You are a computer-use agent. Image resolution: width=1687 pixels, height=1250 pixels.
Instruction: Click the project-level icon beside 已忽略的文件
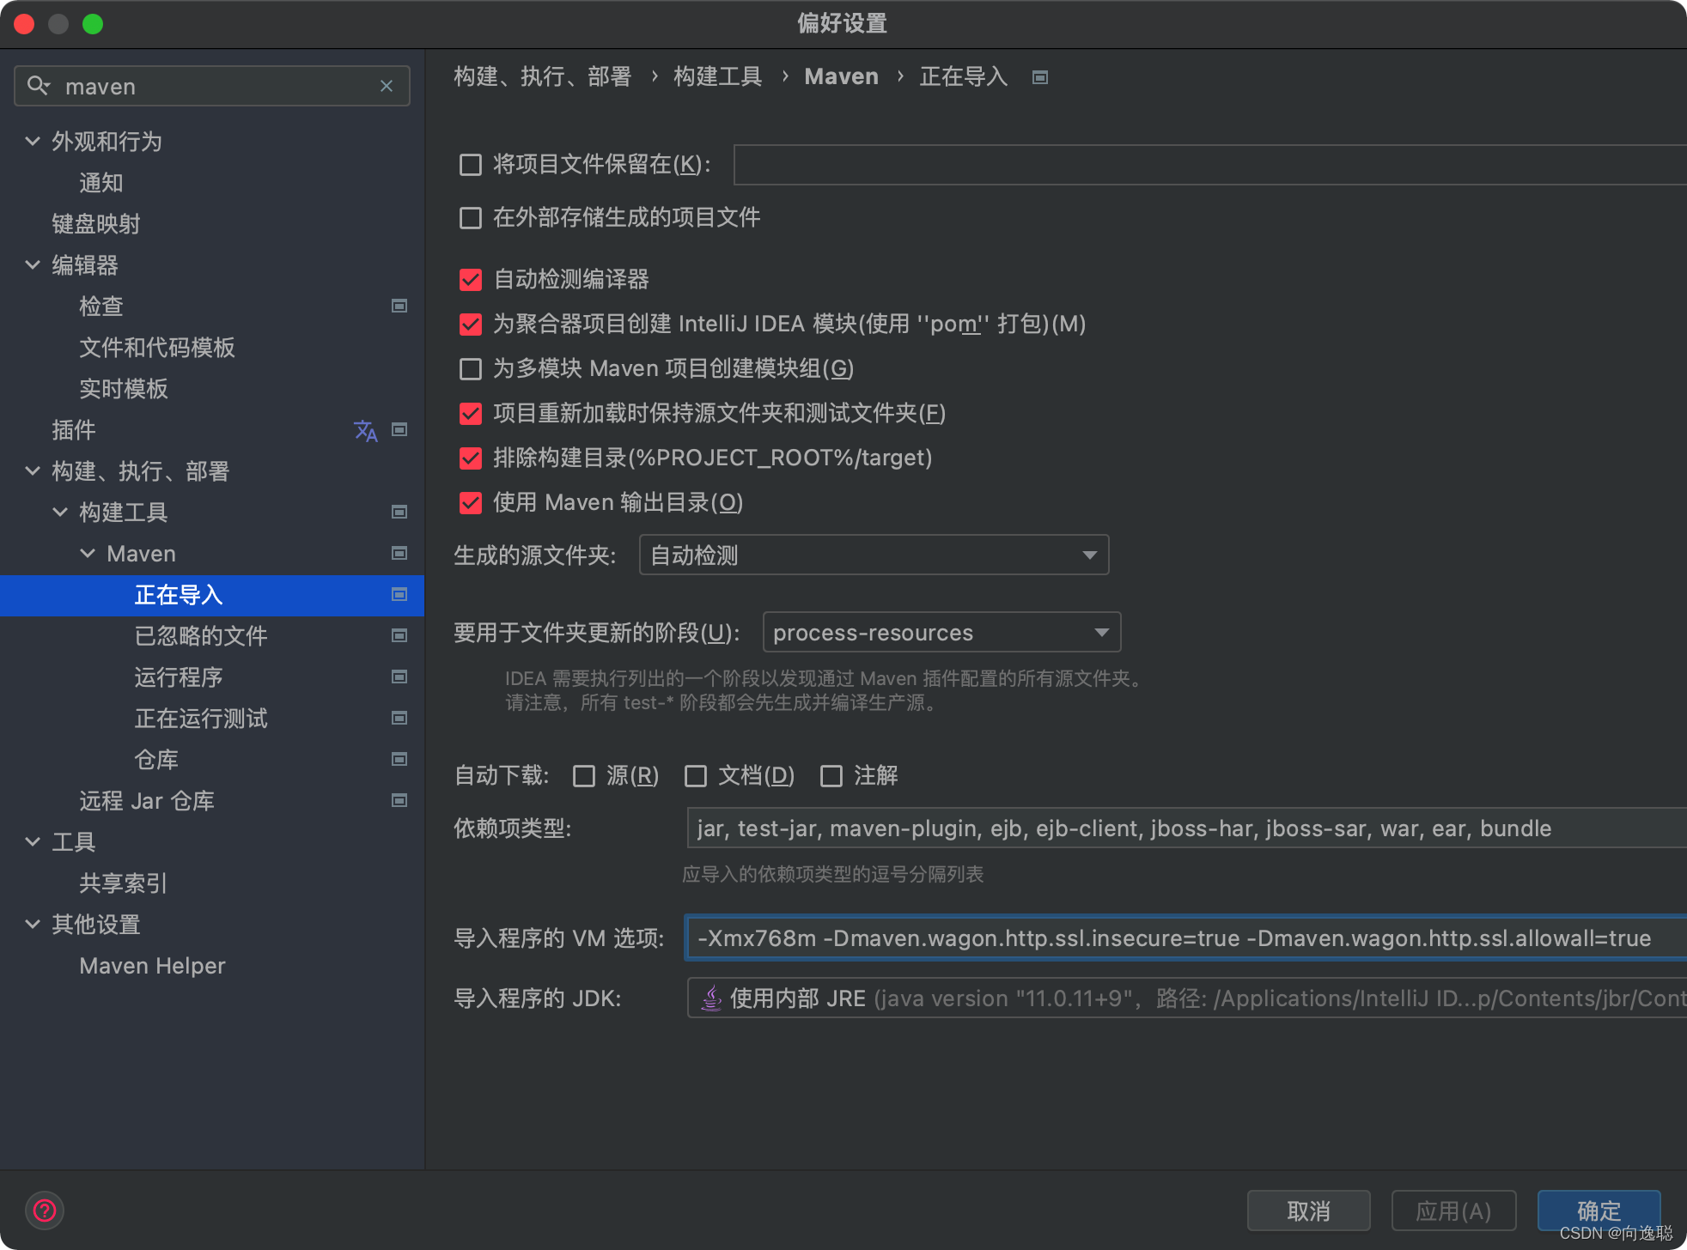click(x=399, y=635)
